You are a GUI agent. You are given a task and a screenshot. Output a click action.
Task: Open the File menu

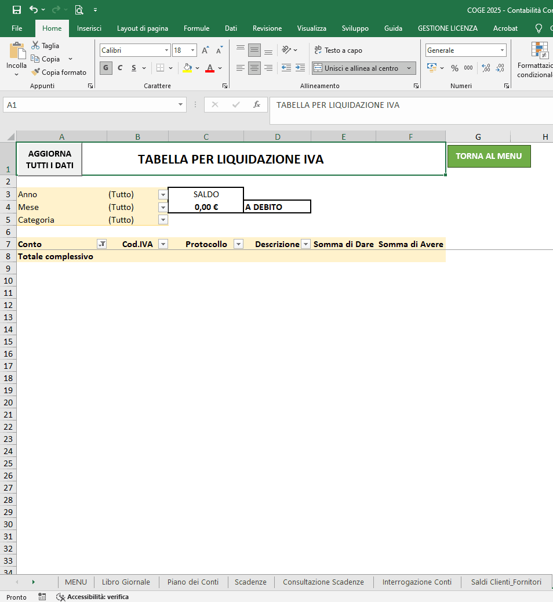(17, 28)
